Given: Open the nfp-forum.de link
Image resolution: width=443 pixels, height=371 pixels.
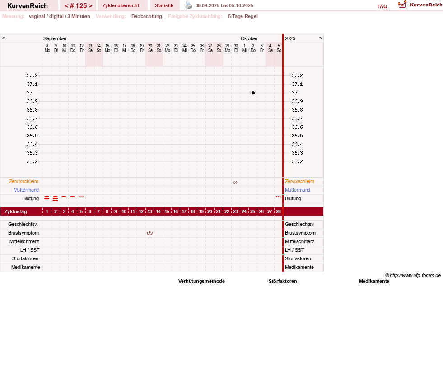Looking at the screenshot, I should tap(413, 275).
